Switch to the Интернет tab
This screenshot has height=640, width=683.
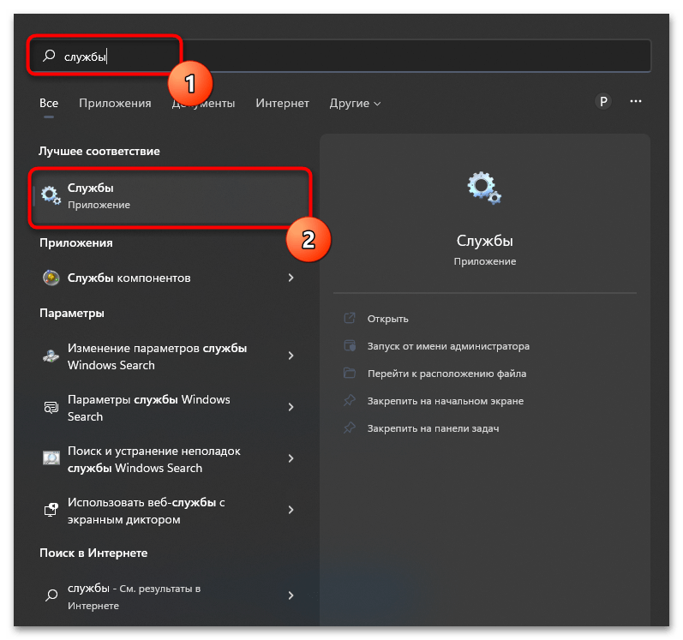(x=282, y=103)
